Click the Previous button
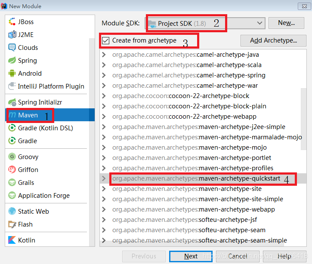312x264 pixels. pyautogui.click(x=144, y=256)
